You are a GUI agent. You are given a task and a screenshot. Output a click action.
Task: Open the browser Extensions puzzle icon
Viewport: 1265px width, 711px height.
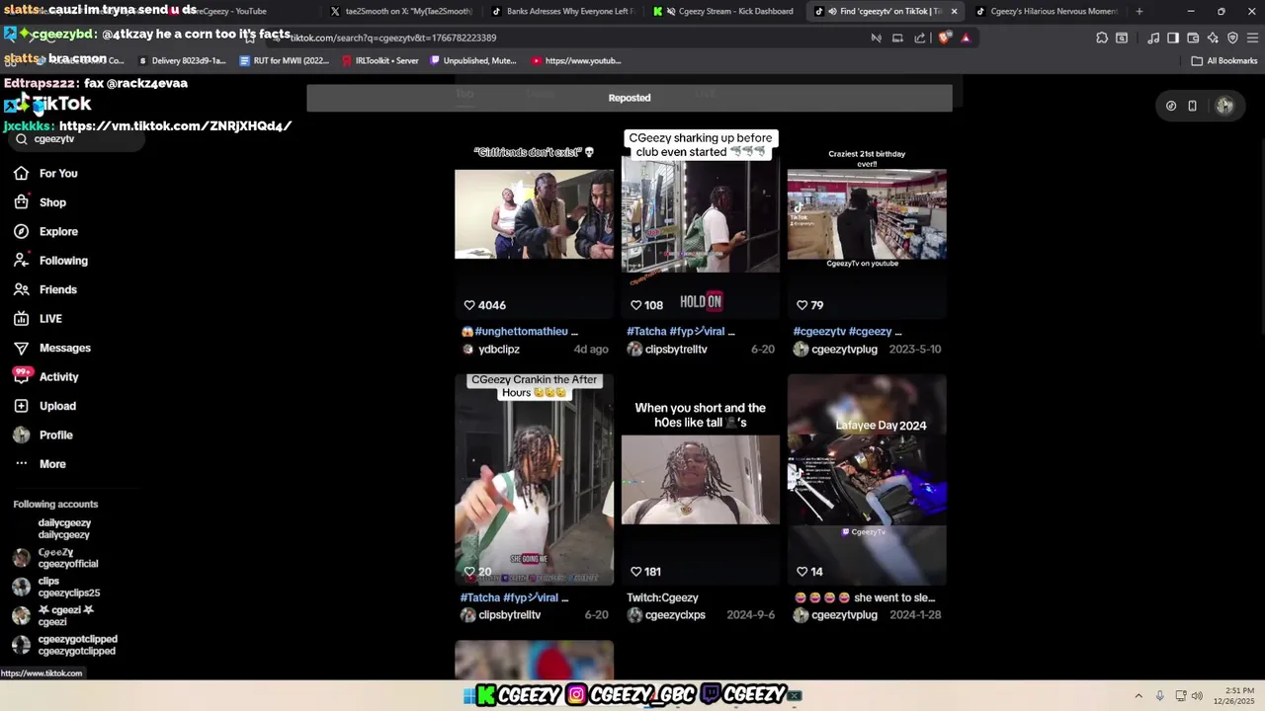(x=1102, y=38)
